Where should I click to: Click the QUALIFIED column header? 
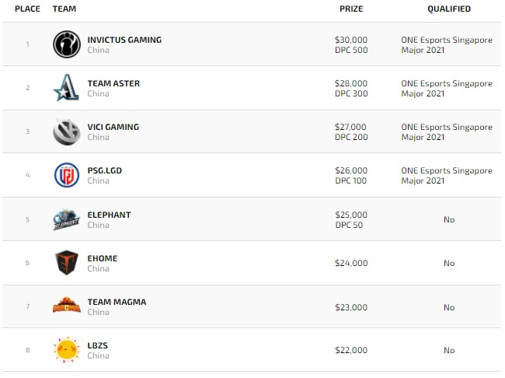pyautogui.click(x=448, y=9)
